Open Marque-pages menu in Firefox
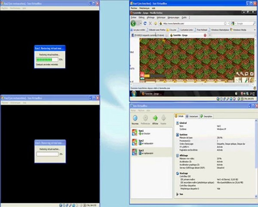 tap(173, 18)
